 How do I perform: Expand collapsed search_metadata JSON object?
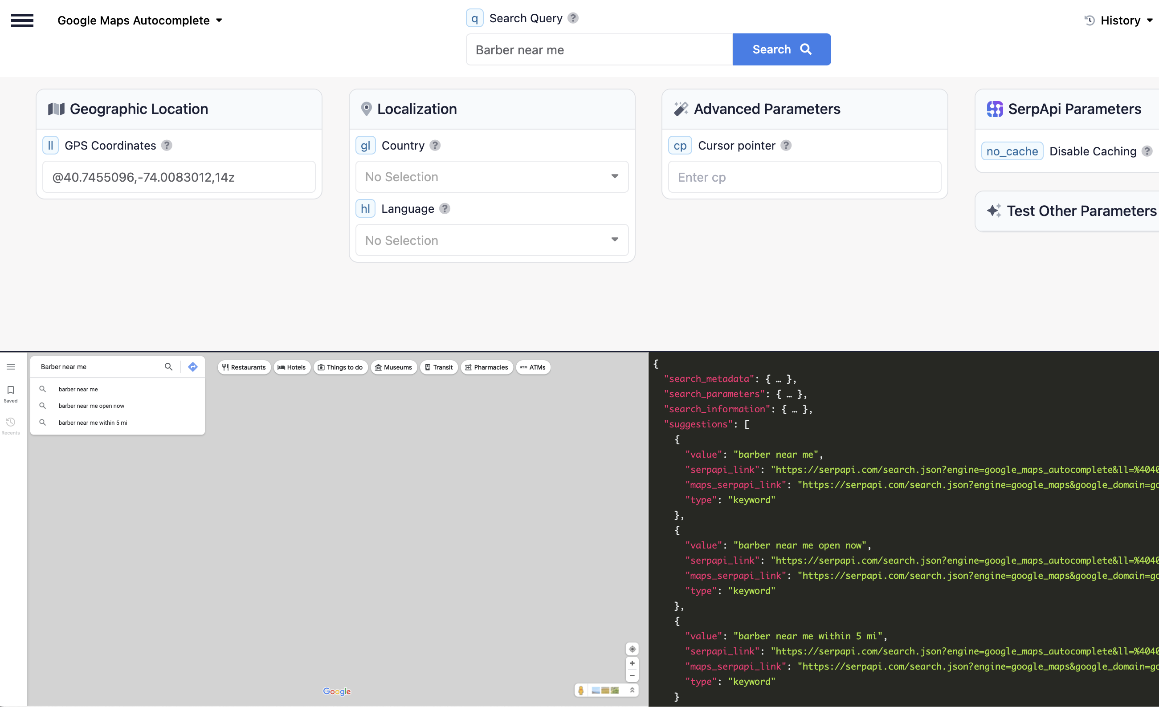pyautogui.click(x=778, y=379)
